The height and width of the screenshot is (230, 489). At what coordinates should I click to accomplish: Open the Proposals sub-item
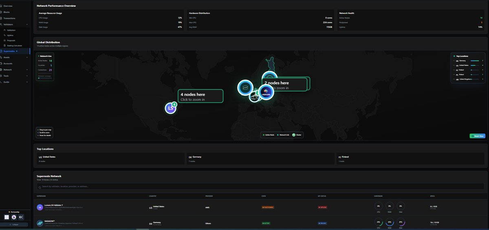(11, 40)
